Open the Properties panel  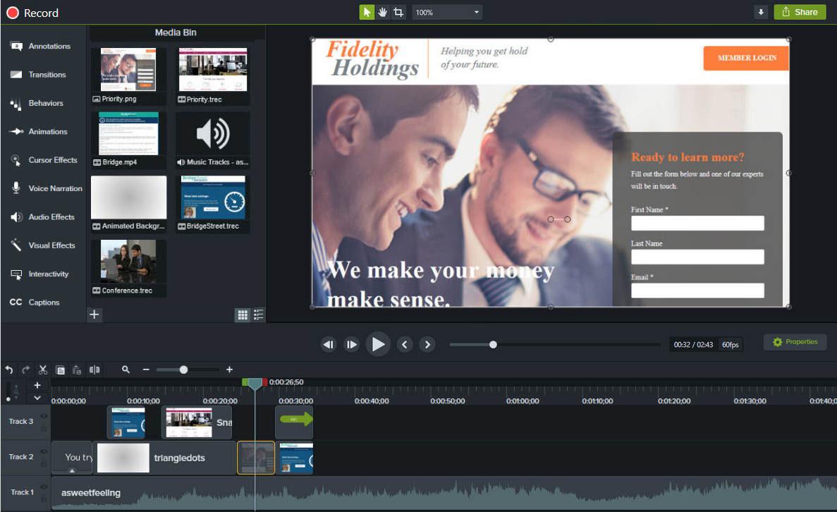[795, 342]
